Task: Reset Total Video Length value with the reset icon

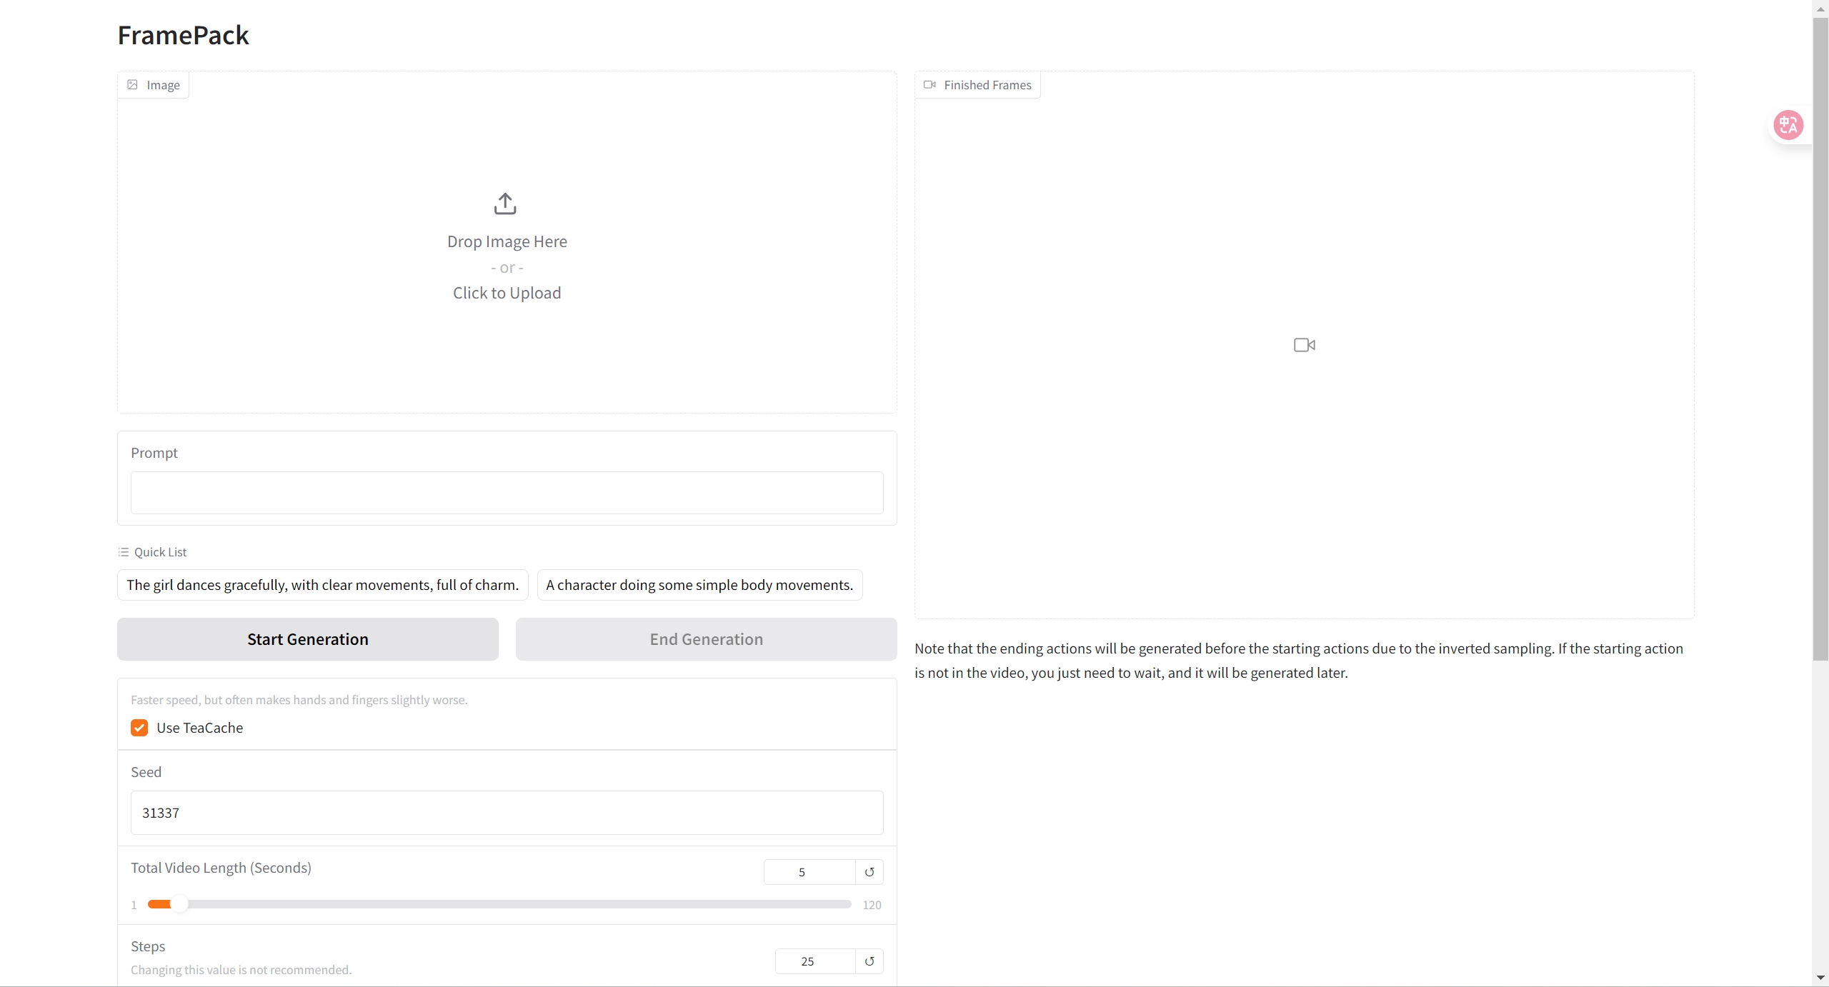Action: 869,872
